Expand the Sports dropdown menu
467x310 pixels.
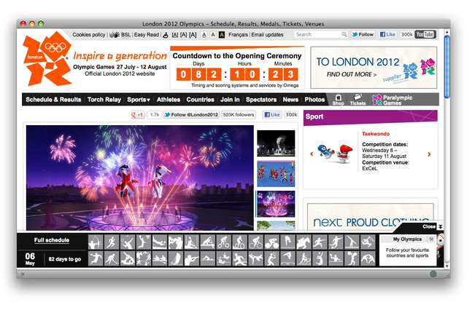pyautogui.click(x=139, y=100)
